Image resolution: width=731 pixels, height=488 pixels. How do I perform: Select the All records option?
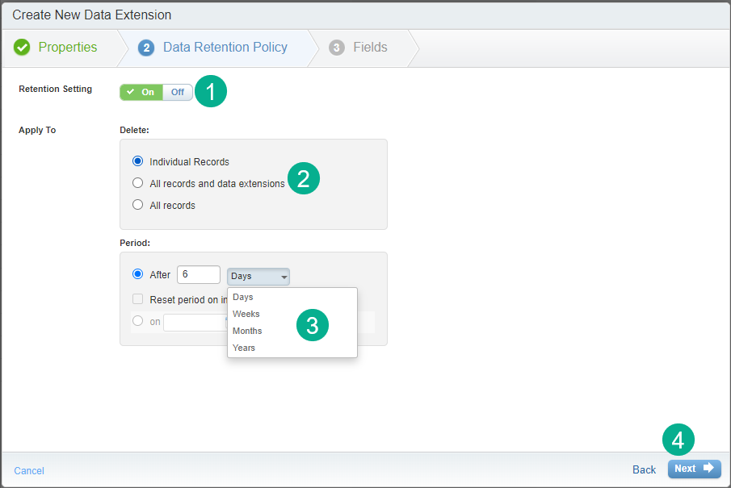click(137, 205)
